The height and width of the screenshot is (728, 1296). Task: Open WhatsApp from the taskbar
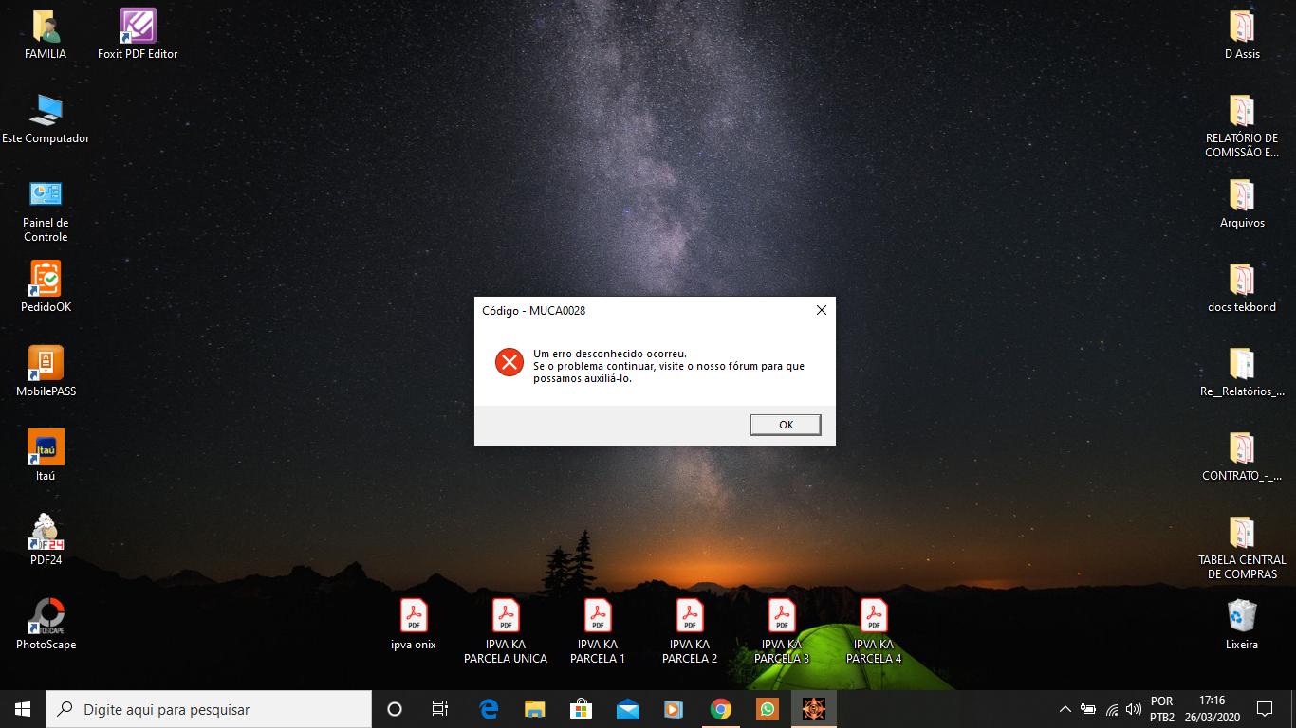tap(767, 709)
